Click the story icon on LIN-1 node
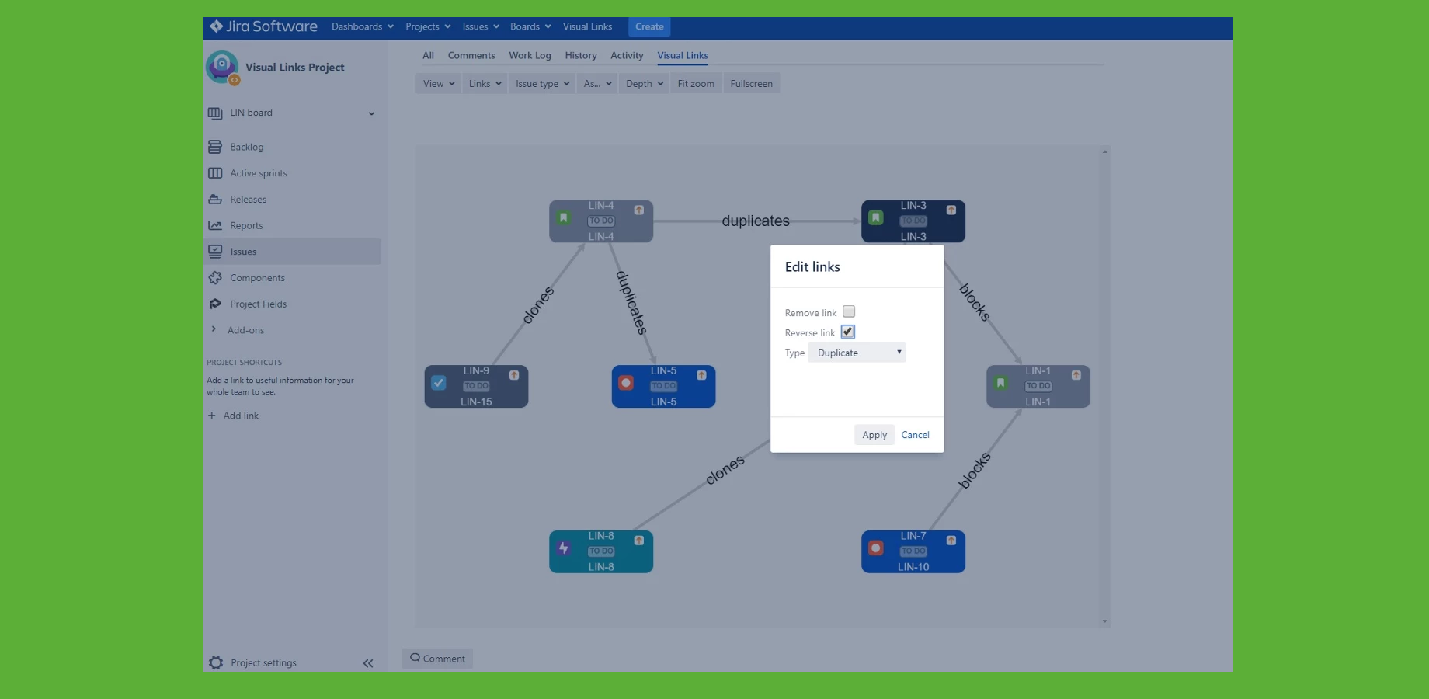Image resolution: width=1429 pixels, height=699 pixels. click(1001, 383)
